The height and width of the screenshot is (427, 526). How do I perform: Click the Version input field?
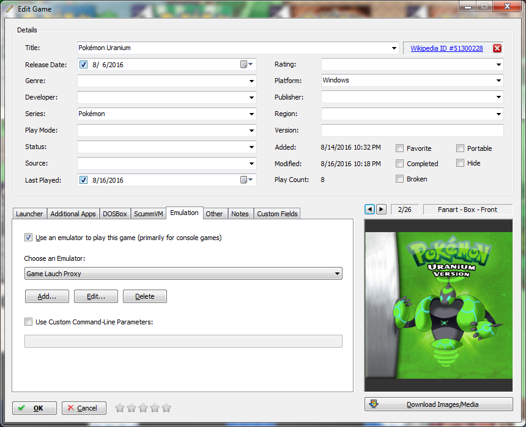pos(412,130)
